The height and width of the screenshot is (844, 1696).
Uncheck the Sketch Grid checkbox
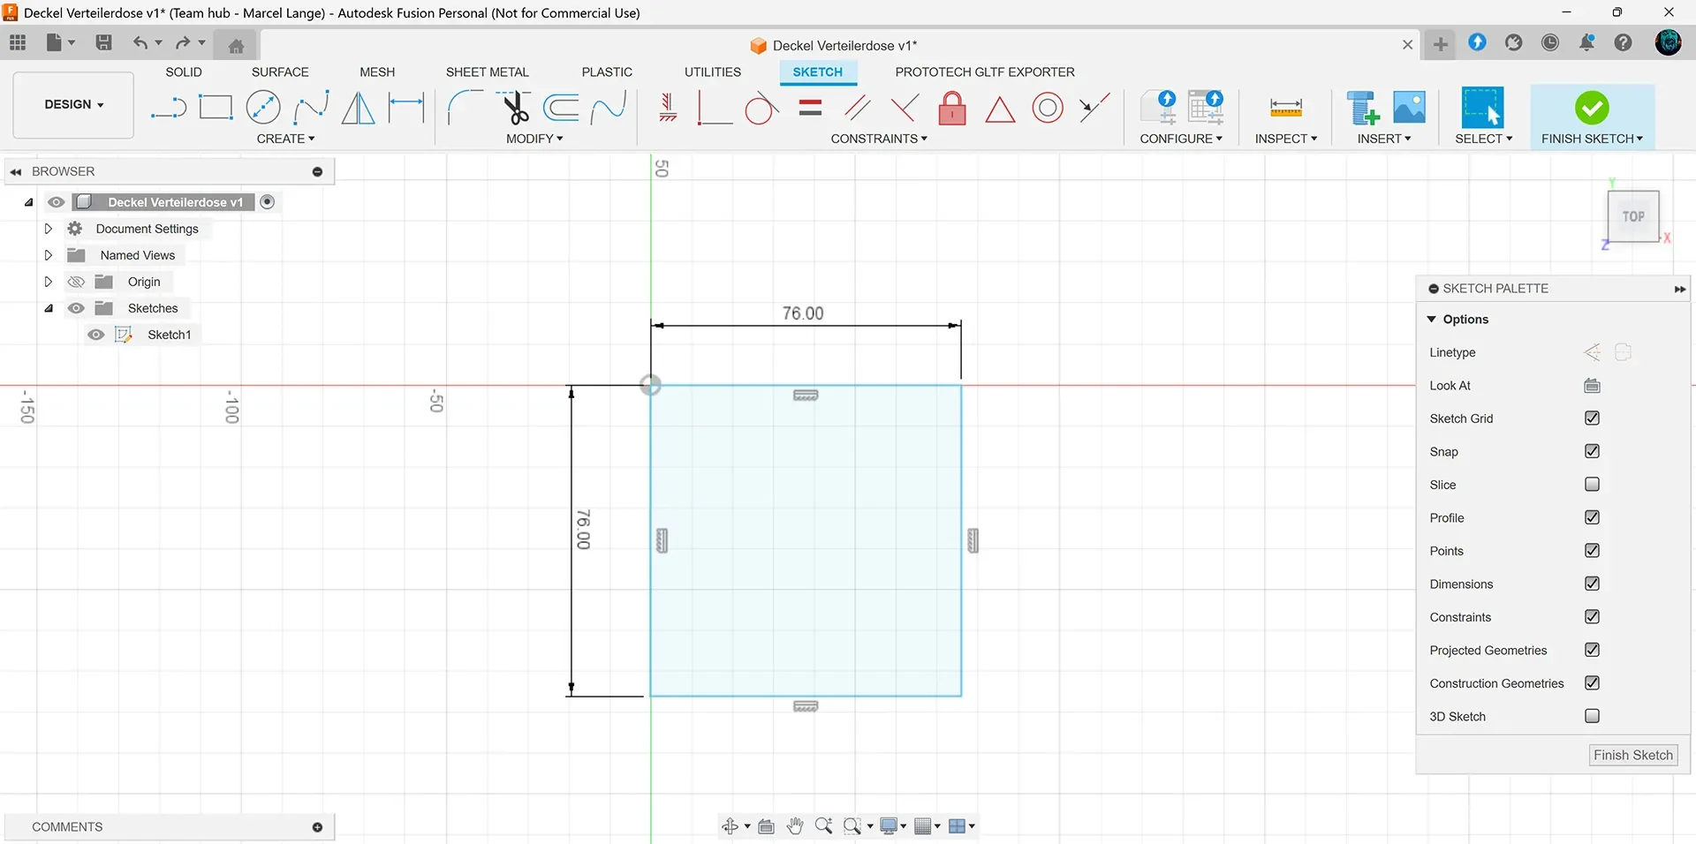point(1592,418)
